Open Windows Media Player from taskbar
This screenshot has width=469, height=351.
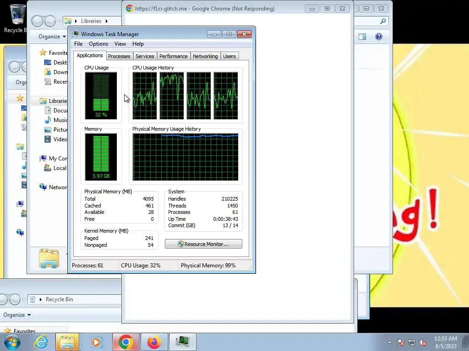(96, 342)
